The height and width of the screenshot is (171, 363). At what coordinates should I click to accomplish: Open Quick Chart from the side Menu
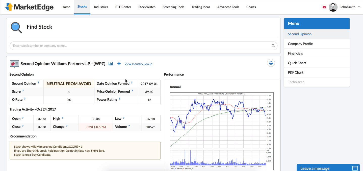317,63
